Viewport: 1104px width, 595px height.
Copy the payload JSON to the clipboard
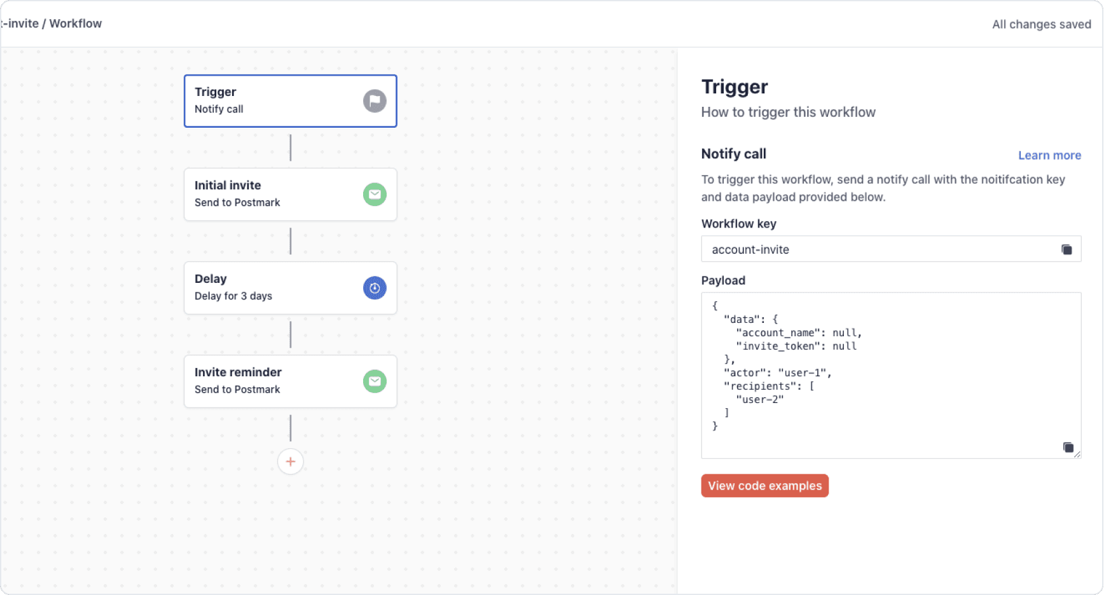pyautogui.click(x=1068, y=448)
